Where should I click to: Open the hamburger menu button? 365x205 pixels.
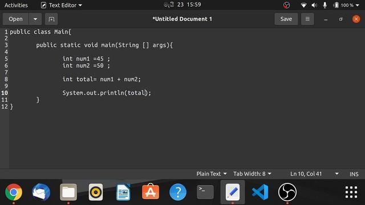click(307, 19)
